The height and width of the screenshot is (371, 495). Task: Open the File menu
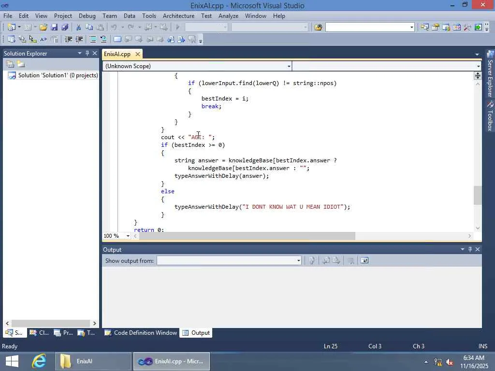point(8,16)
